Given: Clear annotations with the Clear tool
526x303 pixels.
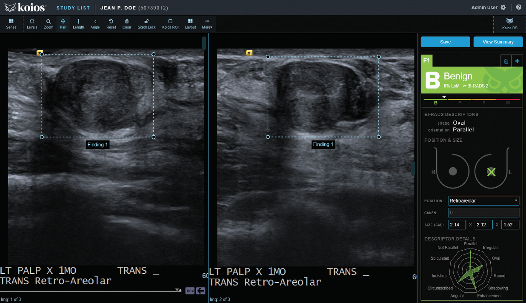Looking at the screenshot, I should (127, 23).
